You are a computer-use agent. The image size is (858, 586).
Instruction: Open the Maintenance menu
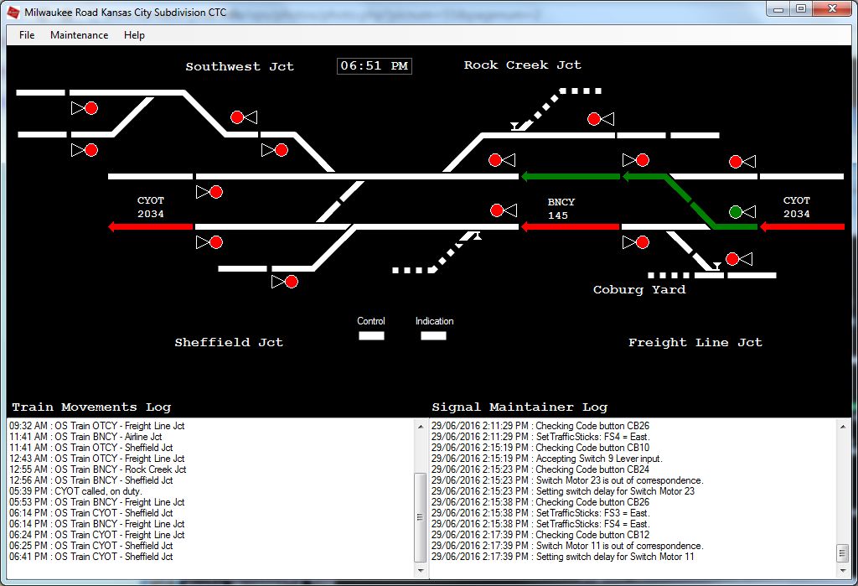pyautogui.click(x=80, y=35)
